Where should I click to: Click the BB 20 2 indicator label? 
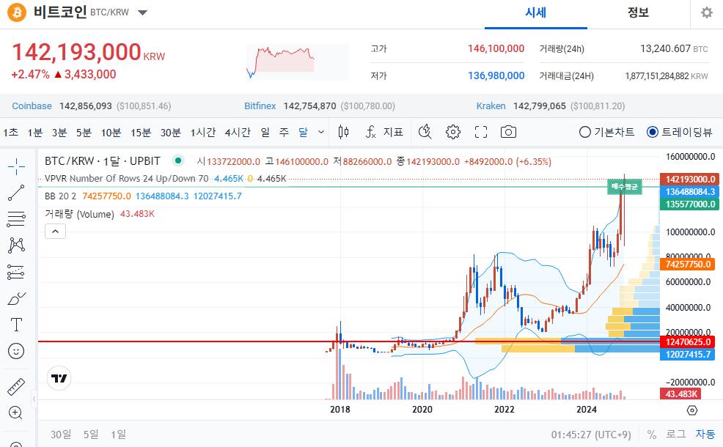[x=60, y=196]
